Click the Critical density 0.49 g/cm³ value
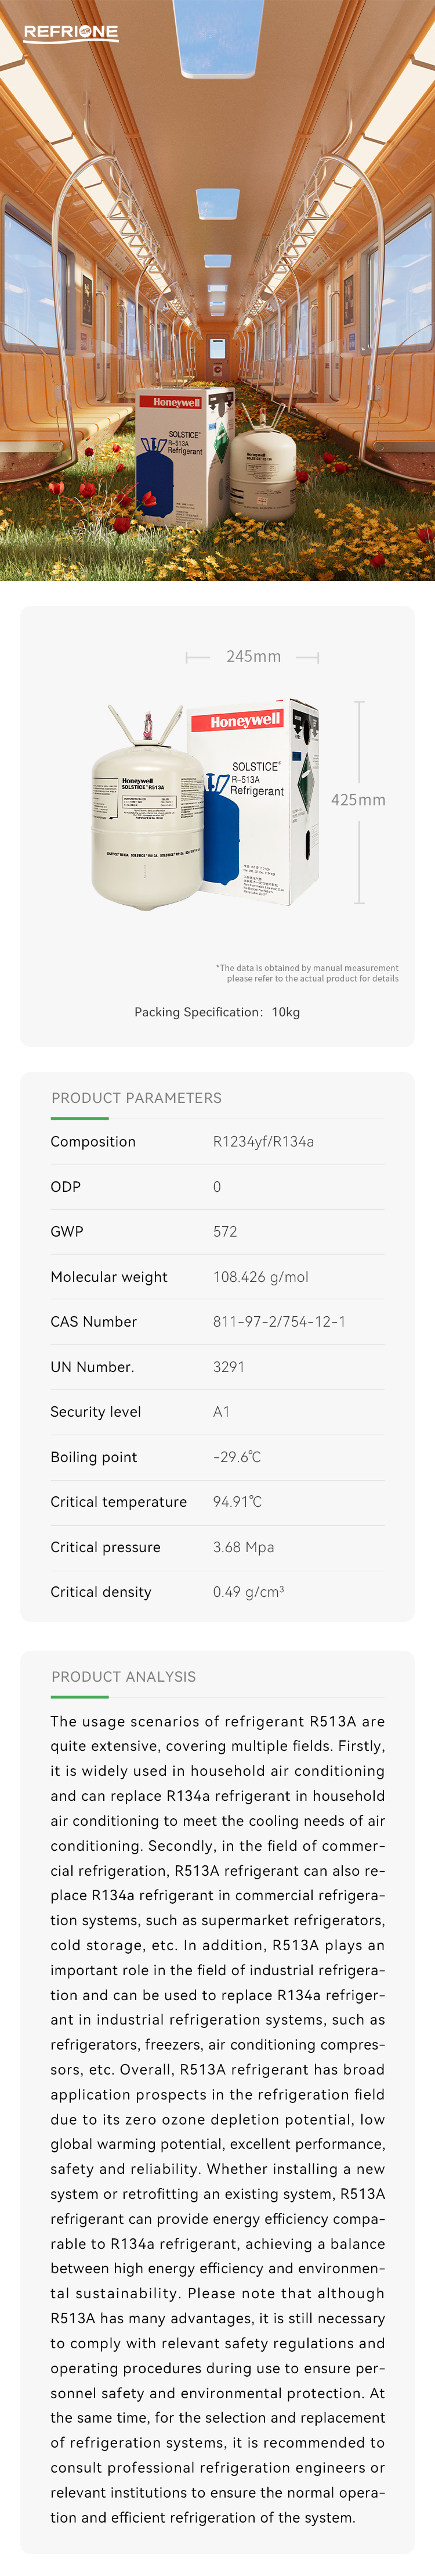The width and height of the screenshot is (435, 2576). coord(248,1592)
